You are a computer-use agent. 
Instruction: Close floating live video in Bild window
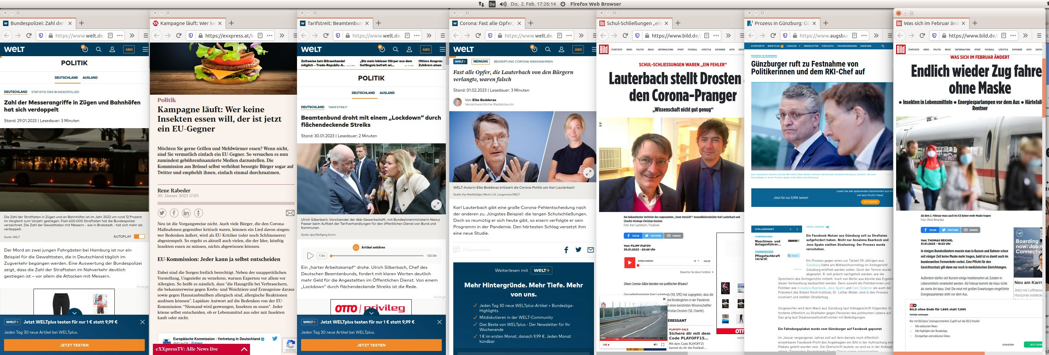pos(664,299)
